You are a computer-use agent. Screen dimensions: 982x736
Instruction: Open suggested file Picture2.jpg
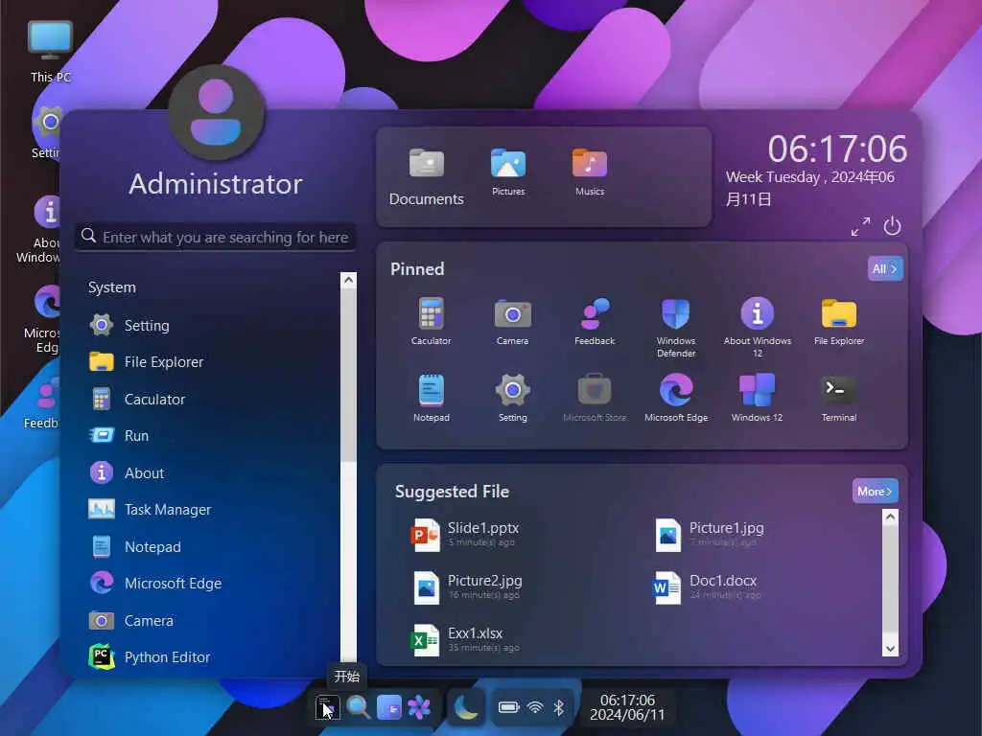[x=467, y=587]
